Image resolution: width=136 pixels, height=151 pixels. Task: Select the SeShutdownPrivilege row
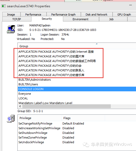[x=77, y=133]
